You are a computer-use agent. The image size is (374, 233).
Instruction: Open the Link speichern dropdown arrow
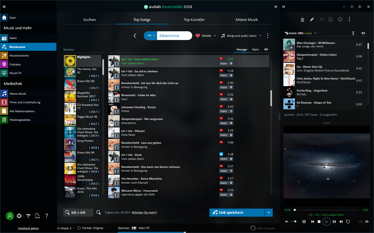point(269,213)
